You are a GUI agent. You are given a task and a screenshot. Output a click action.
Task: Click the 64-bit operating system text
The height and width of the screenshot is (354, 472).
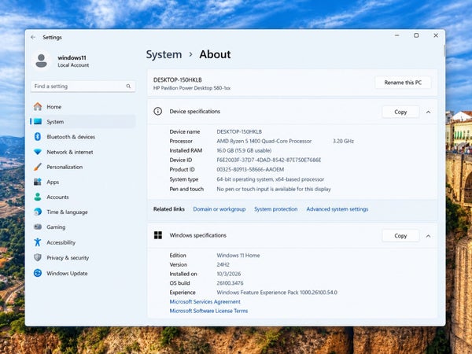pyautogui.click(x=271, y=179)
